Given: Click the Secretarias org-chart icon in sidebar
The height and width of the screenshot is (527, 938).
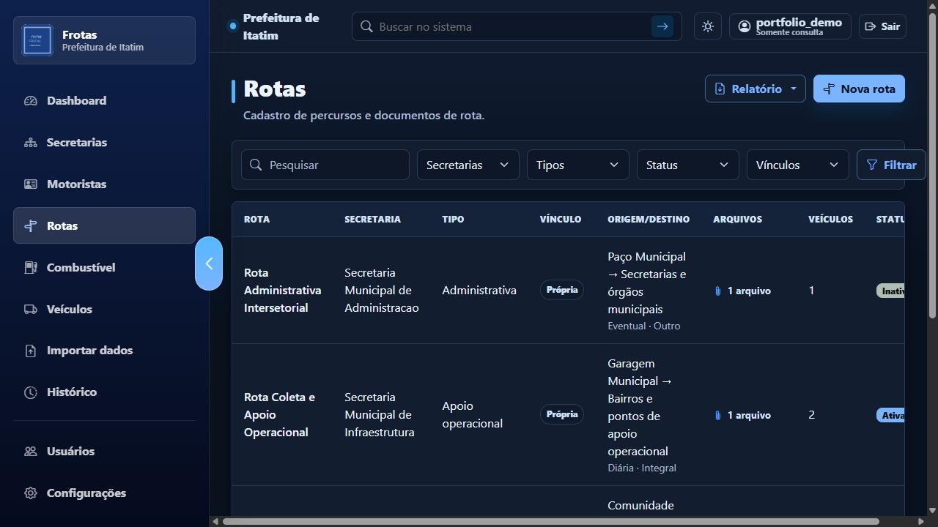Looking at the screenshot, I should tap(31, 143).
